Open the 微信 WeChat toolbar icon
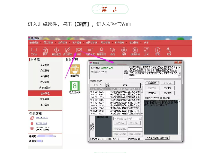Screen dimensions: 218x153 pyautogui.click(x=113, y=51)
